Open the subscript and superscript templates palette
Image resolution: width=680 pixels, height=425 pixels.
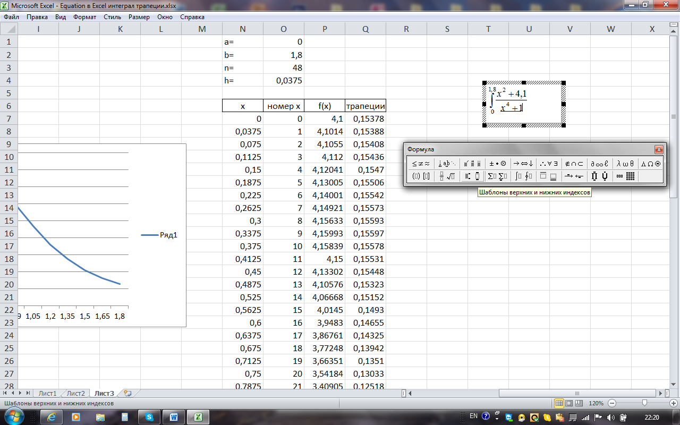point(472,176)
